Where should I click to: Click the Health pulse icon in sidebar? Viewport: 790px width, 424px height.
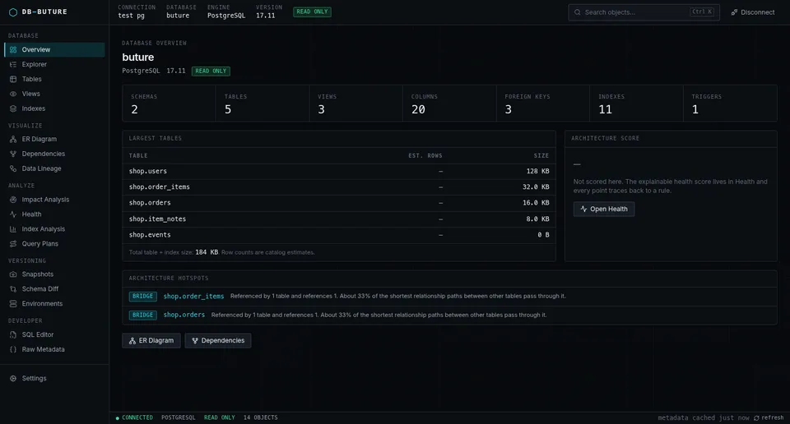pyautogui.click(x=13, y=214)
